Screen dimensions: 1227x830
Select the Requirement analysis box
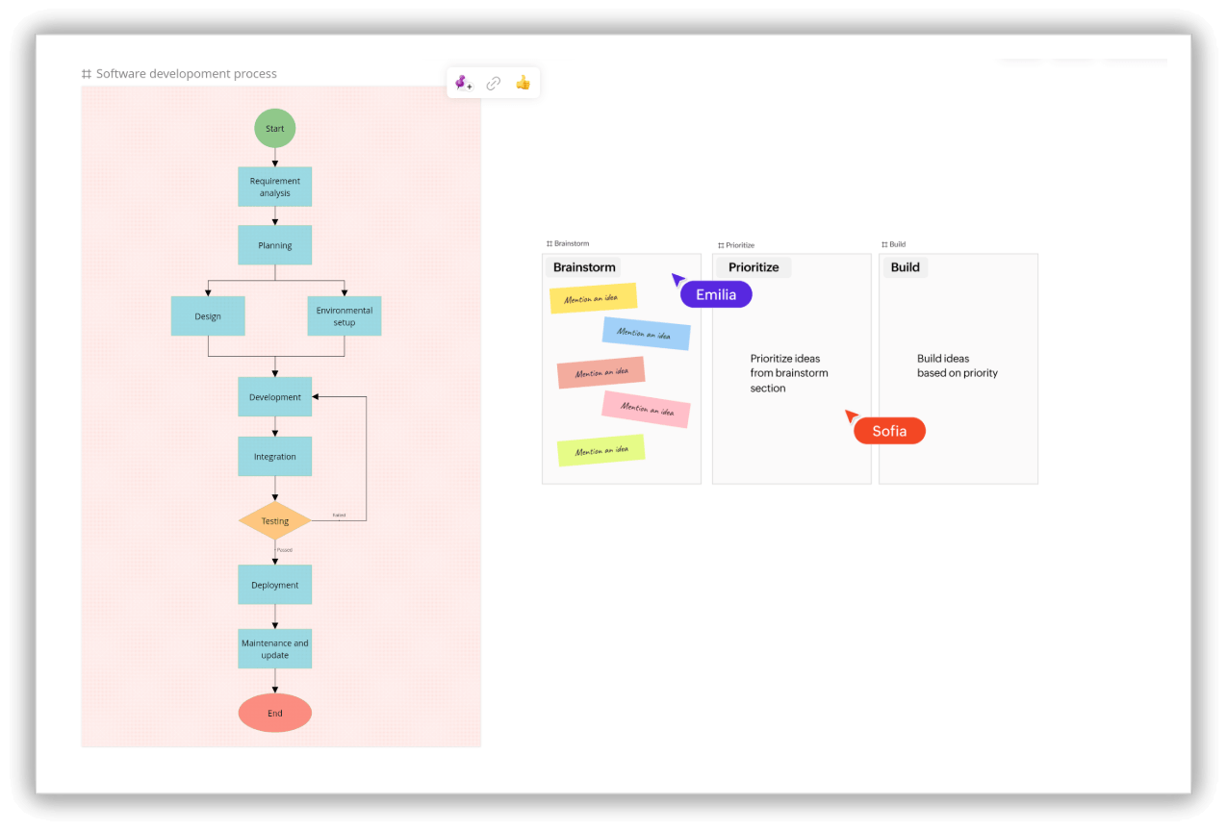pyautogui.click(x=275, y=187)
